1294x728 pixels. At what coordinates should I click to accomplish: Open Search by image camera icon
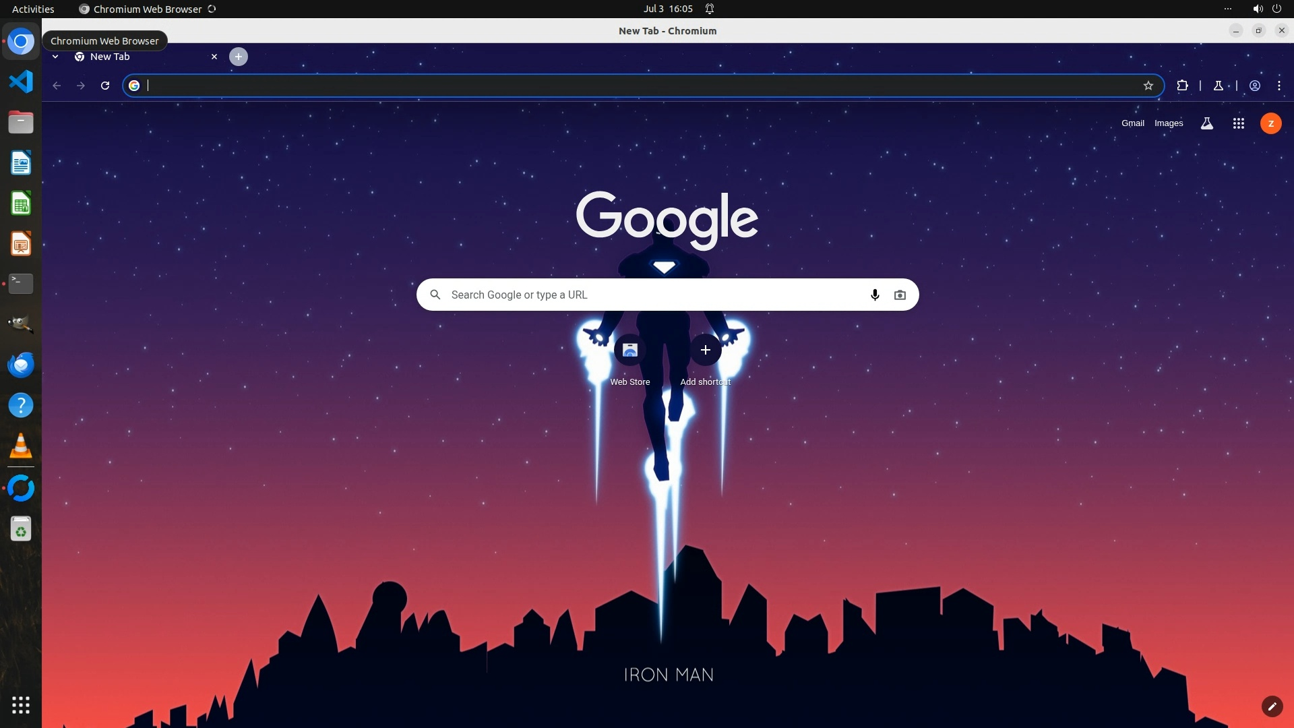point(900,295)
